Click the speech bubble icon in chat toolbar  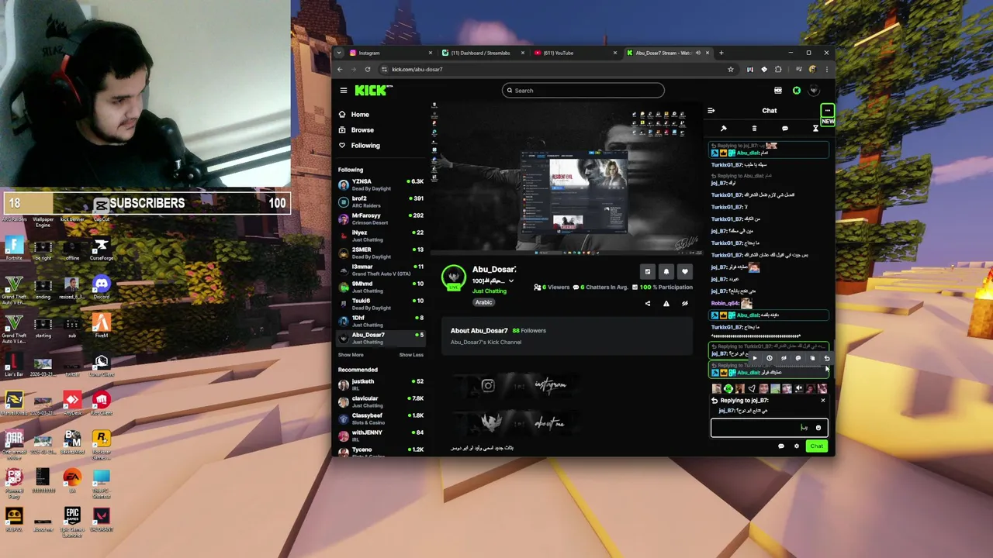785,129
